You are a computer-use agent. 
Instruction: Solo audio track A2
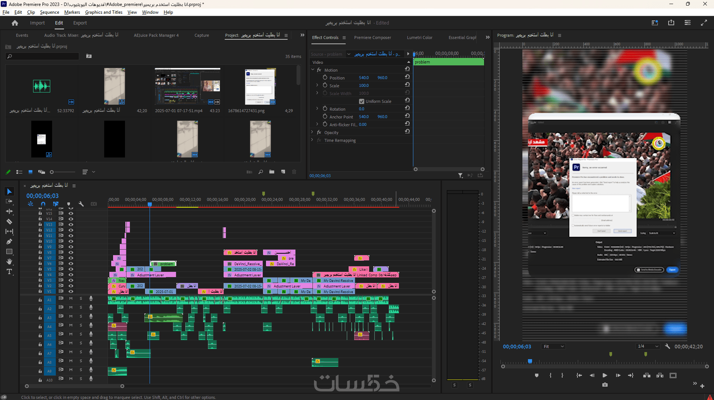tap(81, 308)
